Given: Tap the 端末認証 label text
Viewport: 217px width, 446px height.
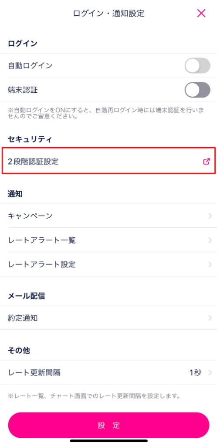Looking at the screenshot, I should point(23,90).
